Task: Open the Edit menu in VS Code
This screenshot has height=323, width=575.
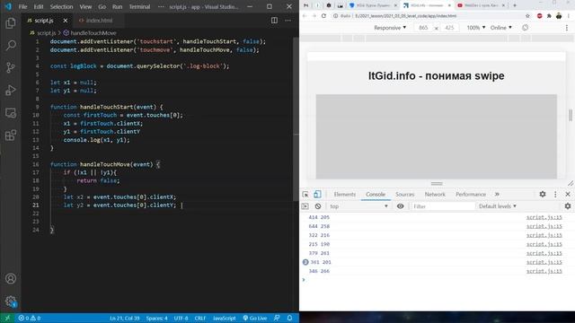Action: pos(39,6)
